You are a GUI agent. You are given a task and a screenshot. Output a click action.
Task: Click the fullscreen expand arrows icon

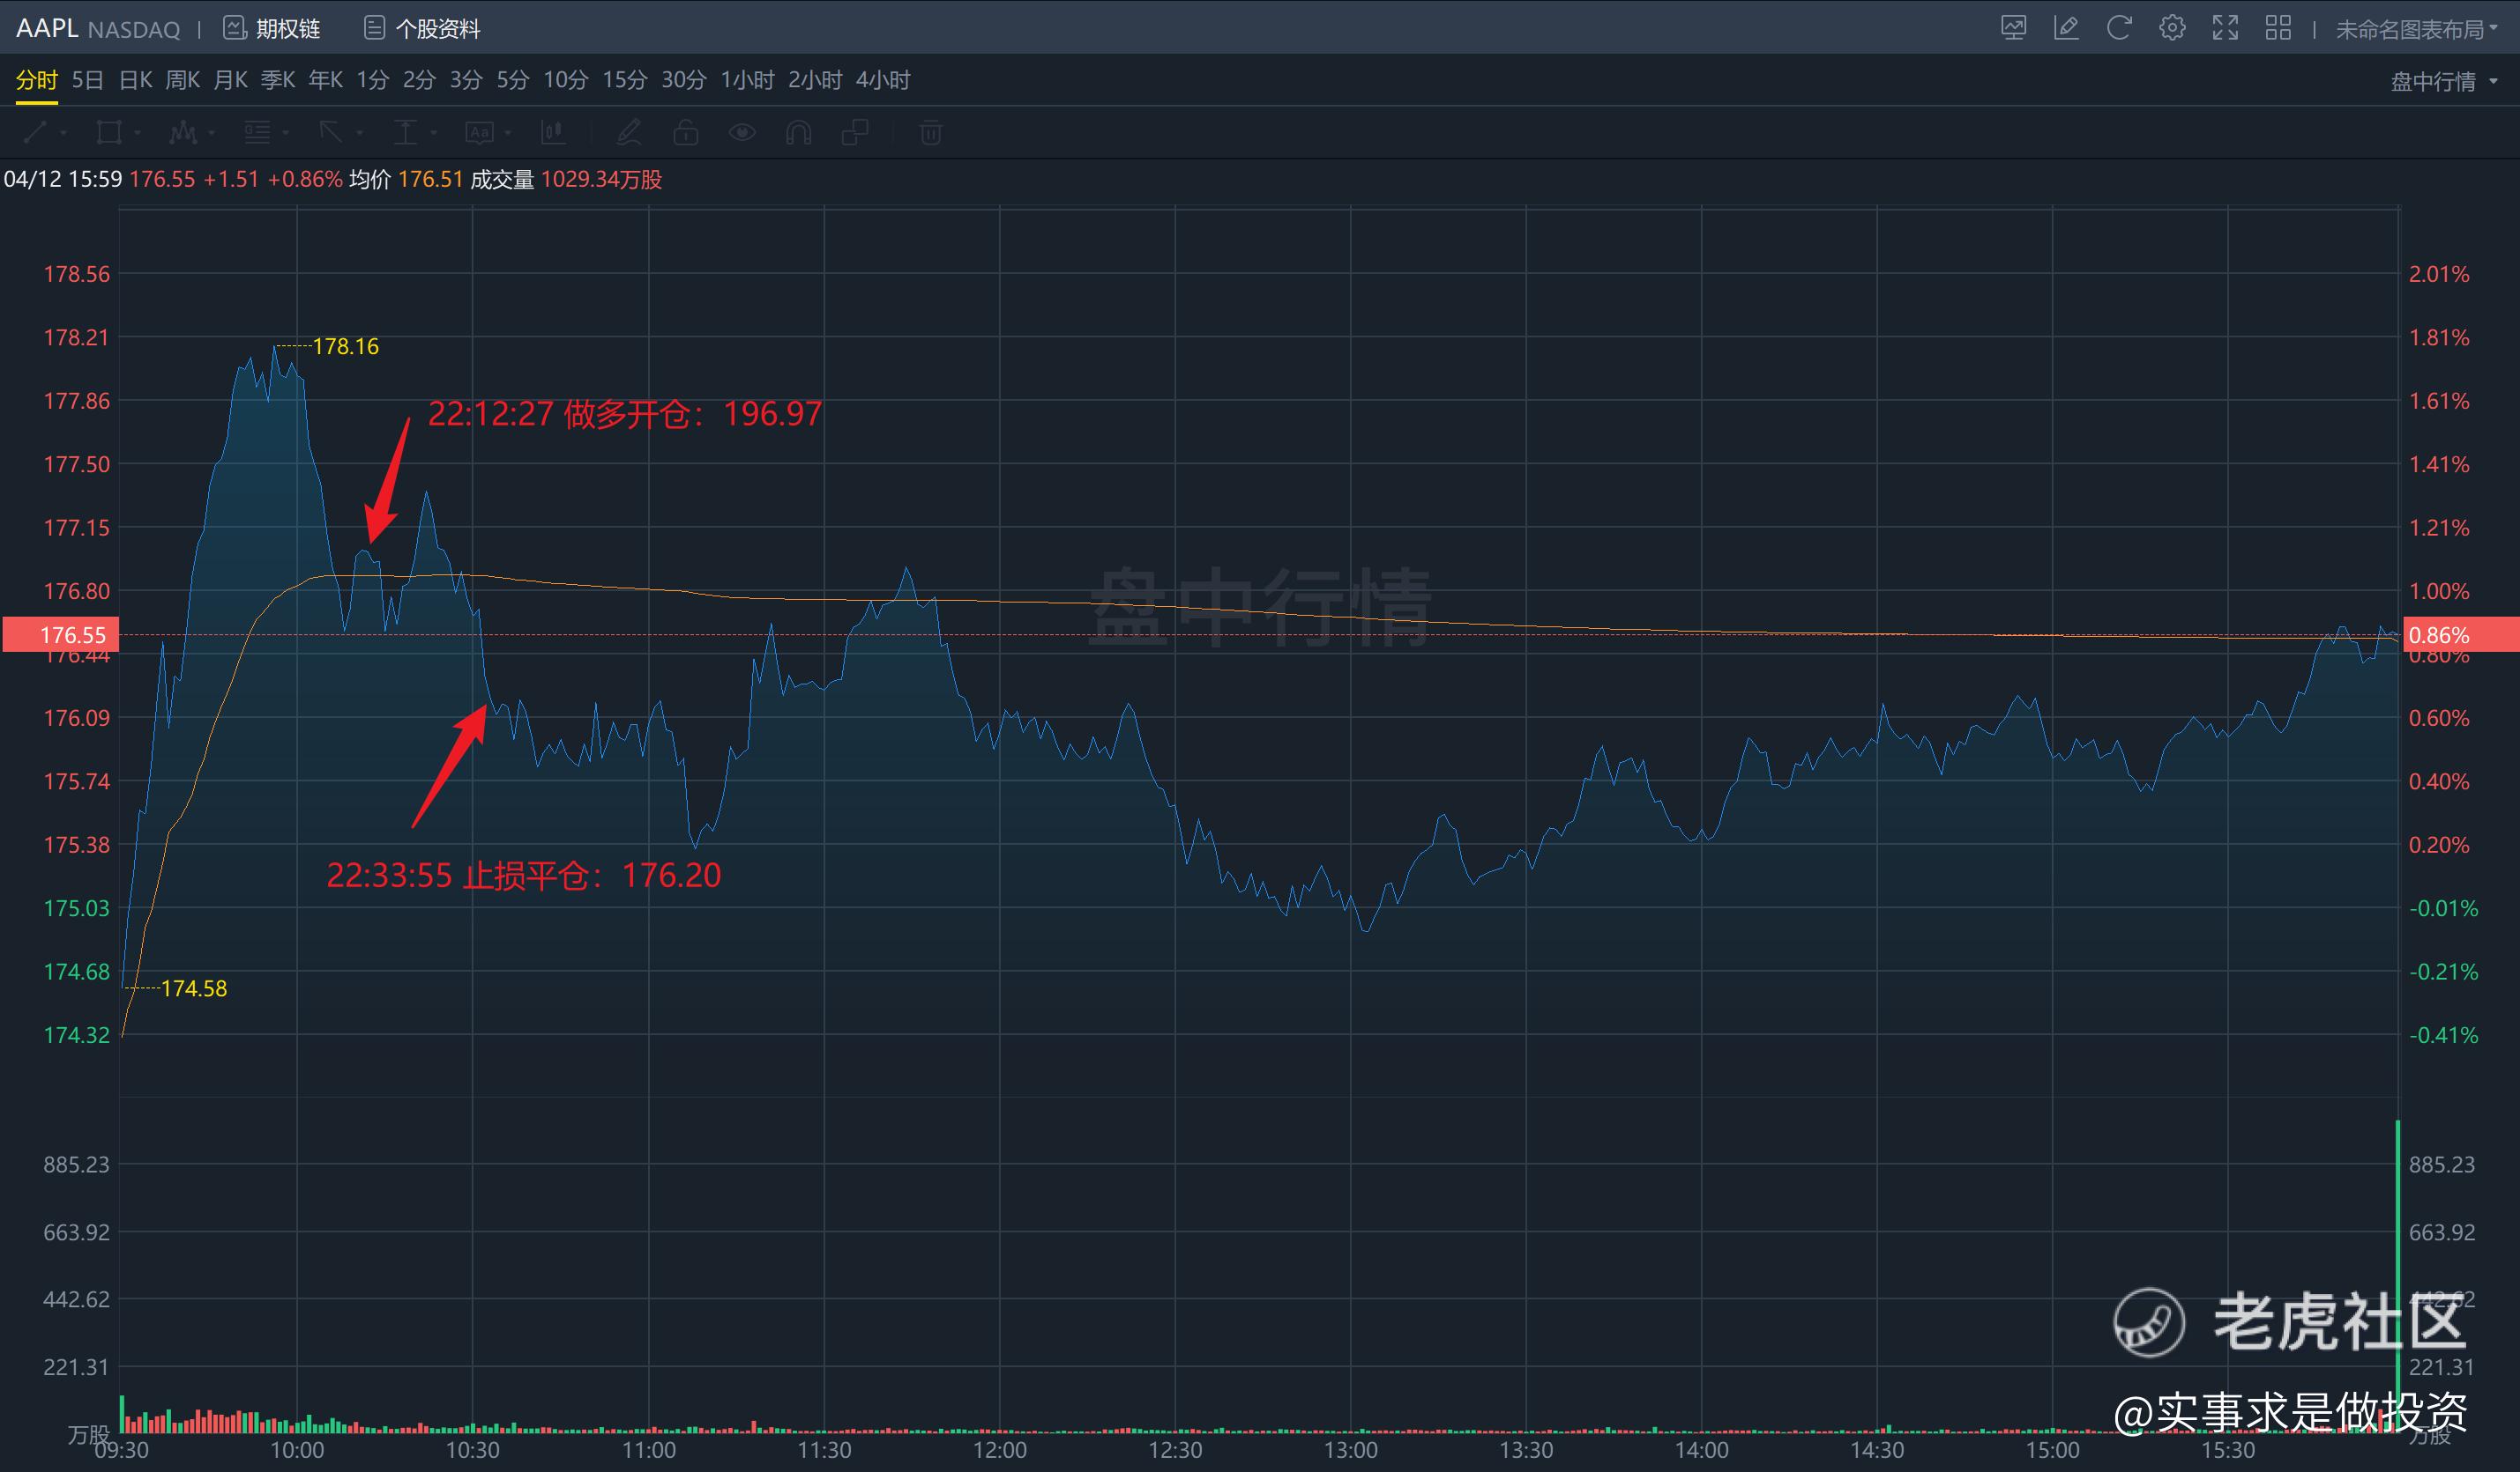pyautogui.click(x=2225, y=28)
